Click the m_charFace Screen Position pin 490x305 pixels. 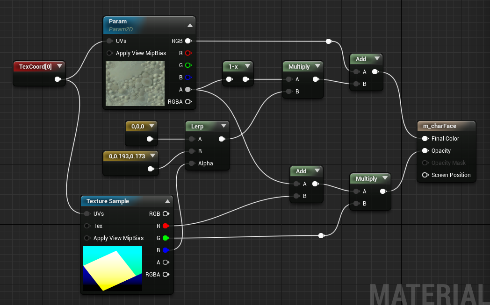425,175
